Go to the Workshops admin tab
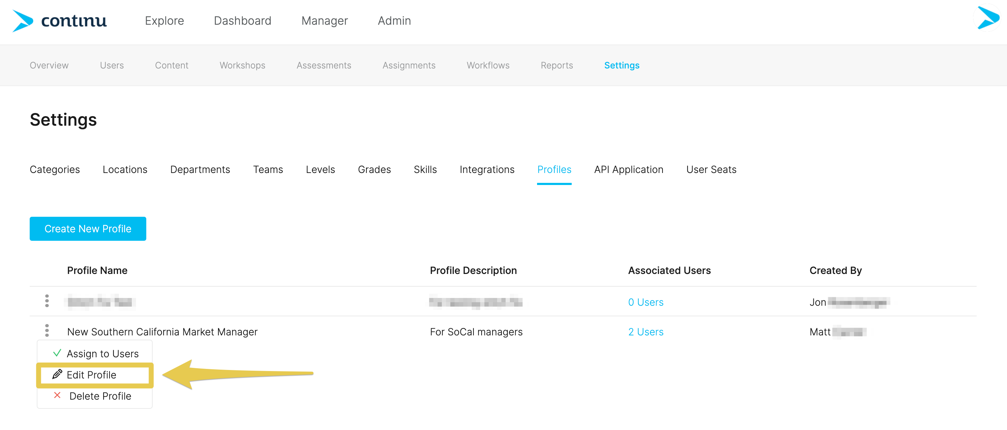Screen dimensions: 1007x430 pos(242,65)
